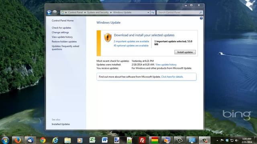Open volume speaker tray icon

pos(237,140)
